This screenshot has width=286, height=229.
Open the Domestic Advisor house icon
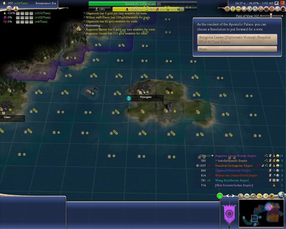[x=227, y=9]
